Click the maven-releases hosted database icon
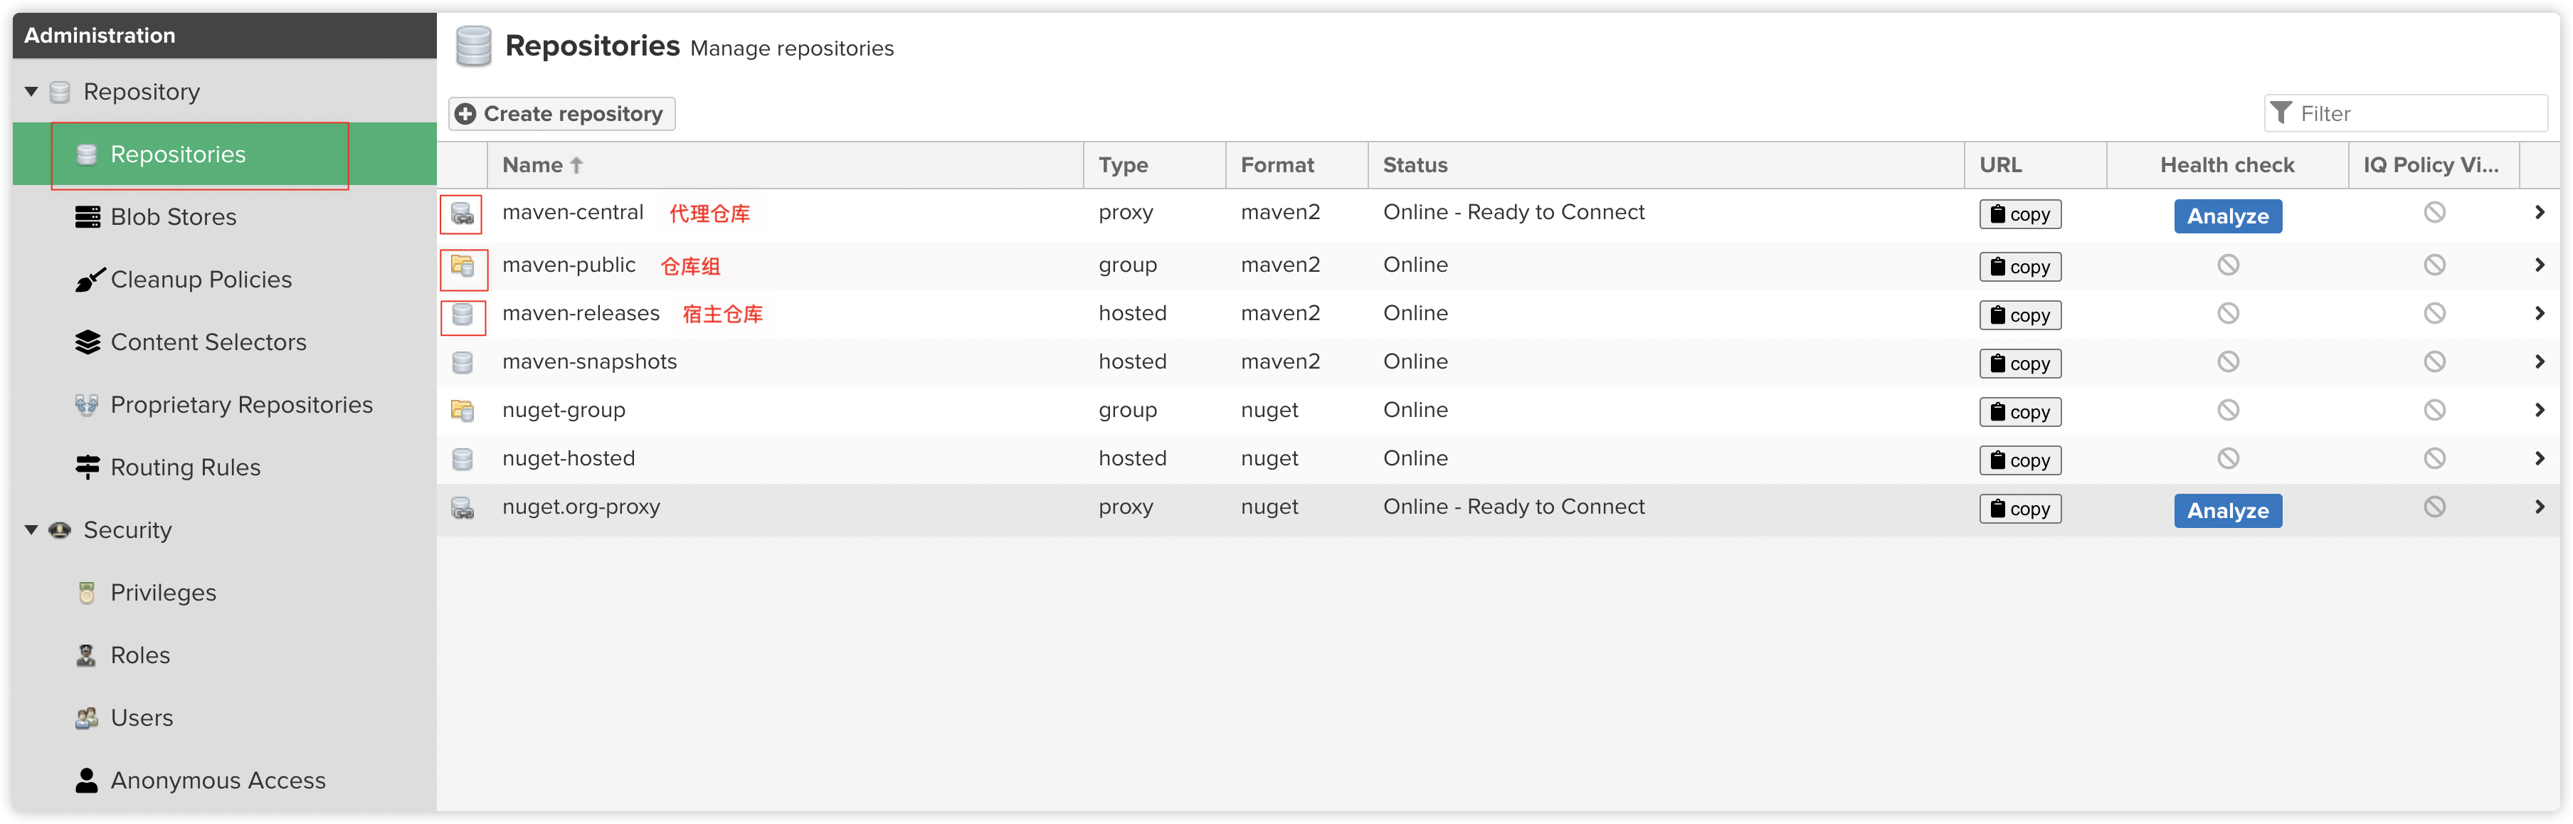The image size is (2573, 824). coord(463,315)
